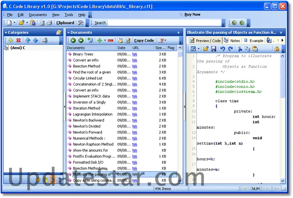Click the Copy icon in editor toolbar
Screen dimensions: 293x198
point(248,49)
